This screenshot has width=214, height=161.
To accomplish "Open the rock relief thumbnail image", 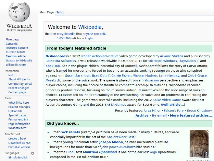I will pyautogui.click(x=199, y=144).
